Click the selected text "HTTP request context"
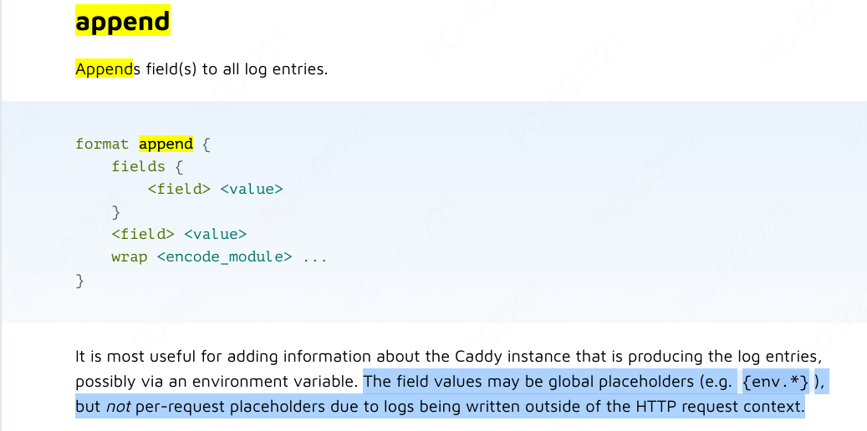 coord(729,408)
